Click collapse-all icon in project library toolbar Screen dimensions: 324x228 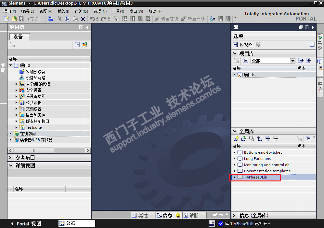tap(309, 61)
